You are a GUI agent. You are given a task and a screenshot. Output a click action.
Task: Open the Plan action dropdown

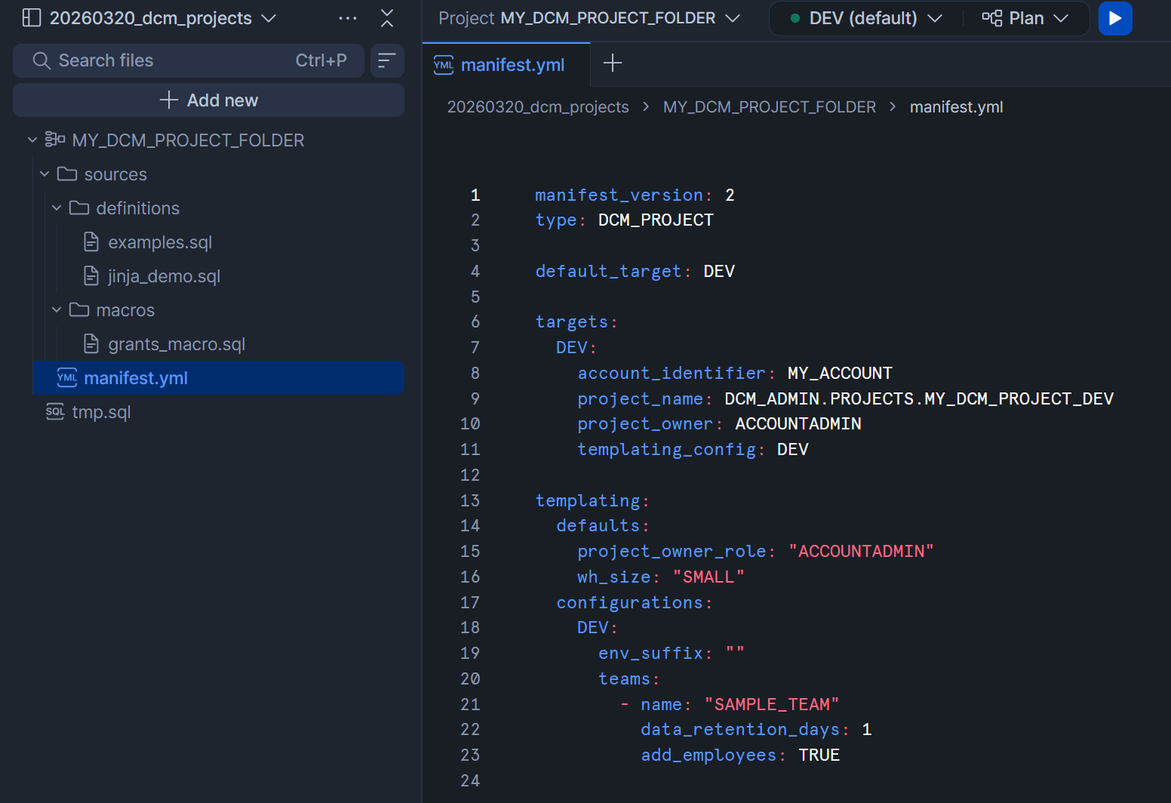1025,18
